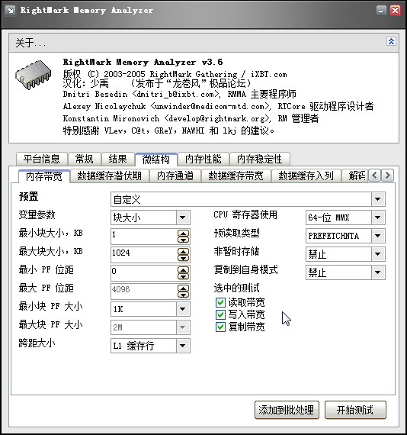Open the 结果 tab

tap(117, 159)
